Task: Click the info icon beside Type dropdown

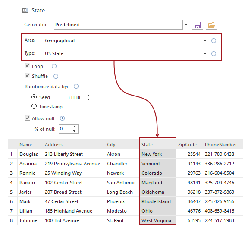Action: click(214, 54)
